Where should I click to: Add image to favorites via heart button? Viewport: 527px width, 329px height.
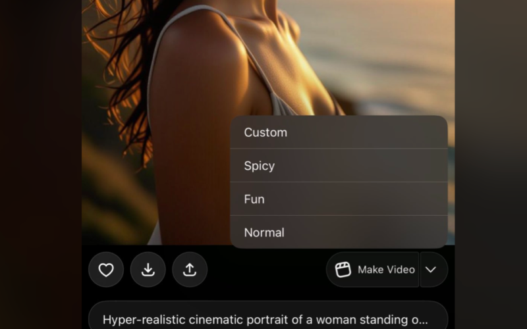(106, 270)
